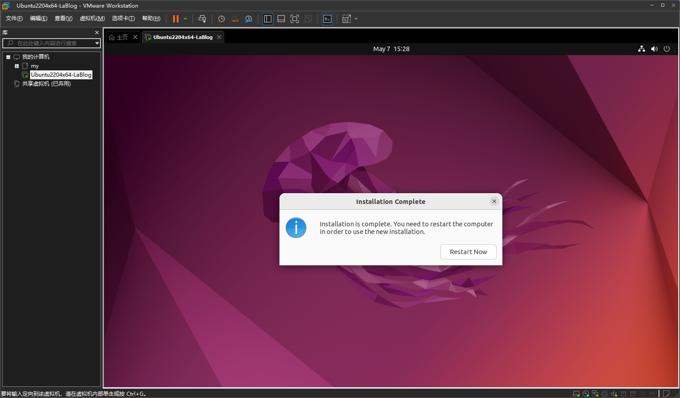Pause the running virtual machine
This screenshot has width=680, height=398.
176,19
